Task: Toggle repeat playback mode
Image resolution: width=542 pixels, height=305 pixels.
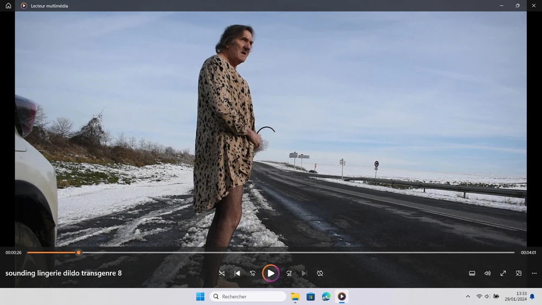Action: (x=320, y=274)
